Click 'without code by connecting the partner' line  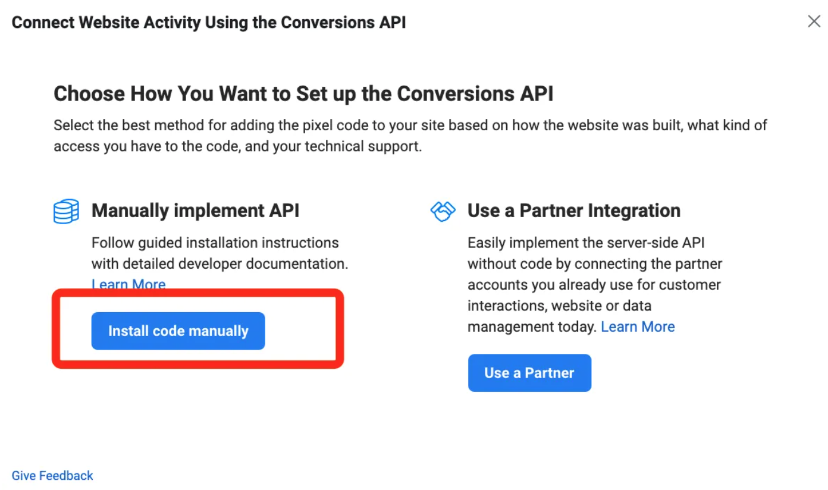click(595, 263)
